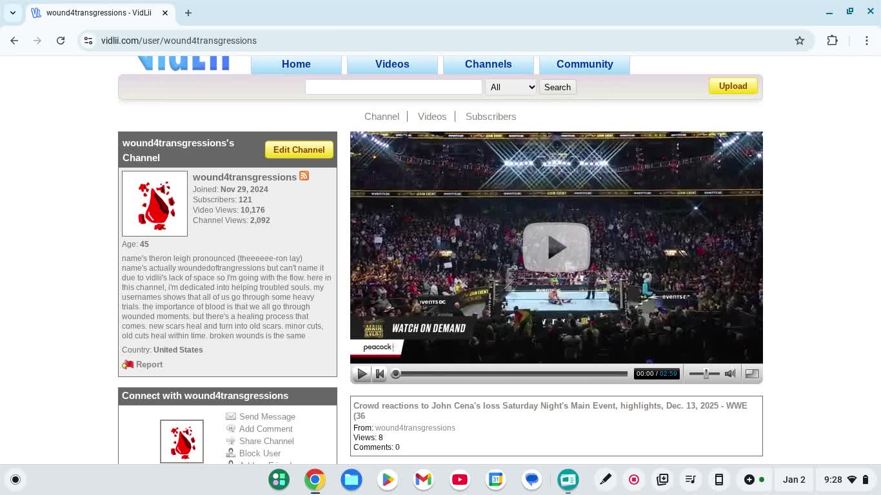
Task: Open Chrome extensions puzzle icon
Action: 832,41
